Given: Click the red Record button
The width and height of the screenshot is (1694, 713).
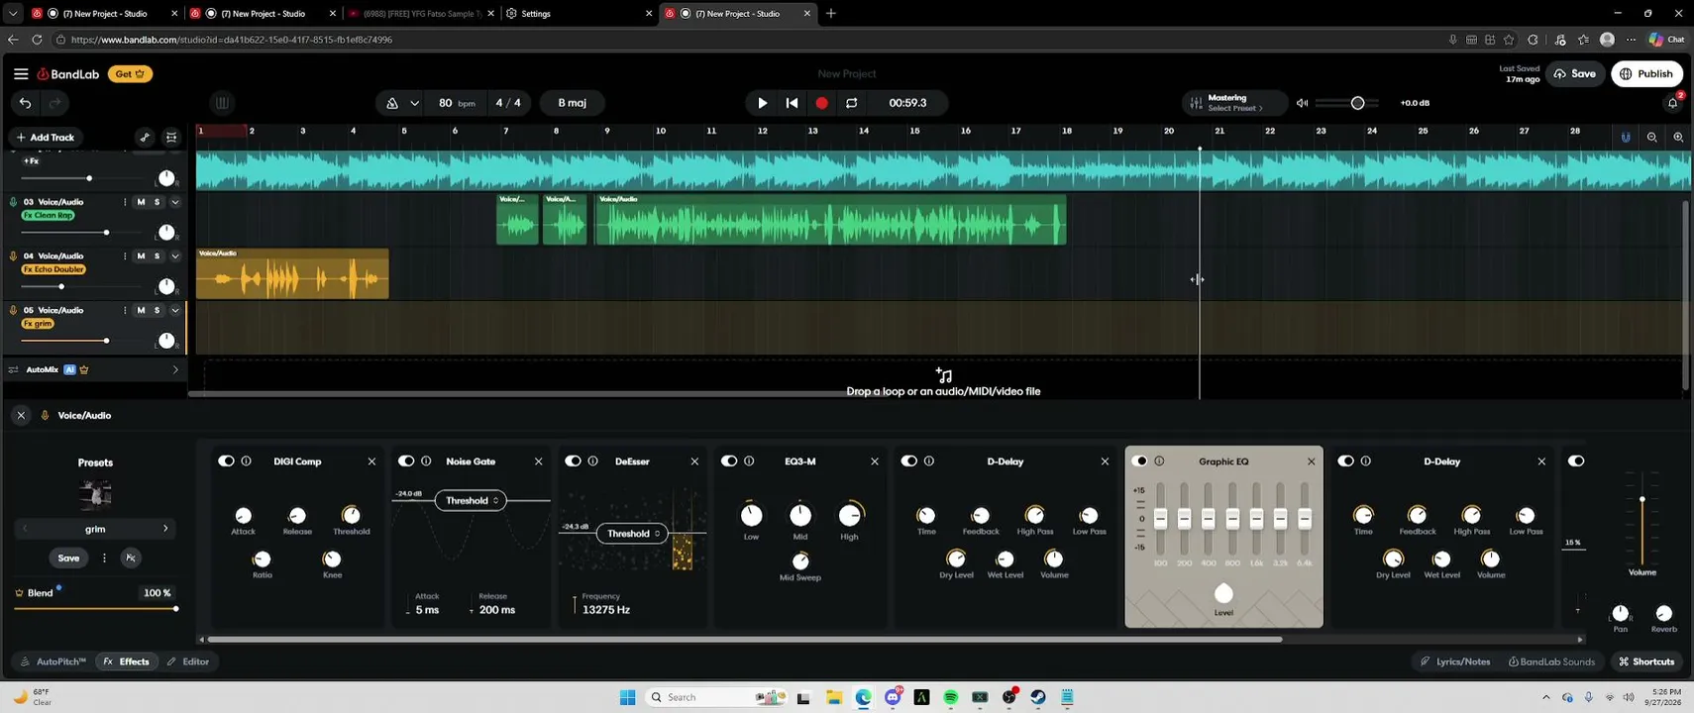Looking at the screenshot, I should [x=821, y=103].
